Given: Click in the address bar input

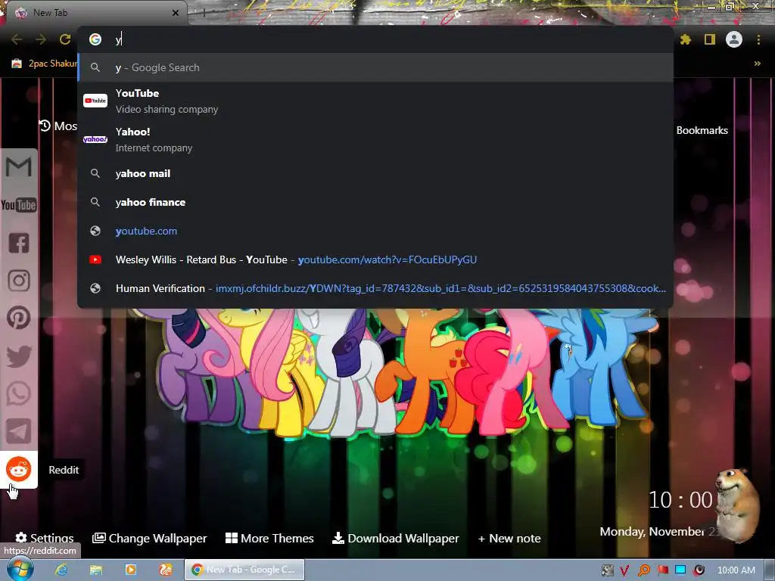Looking at the screenshot, I should coord(375,39).
